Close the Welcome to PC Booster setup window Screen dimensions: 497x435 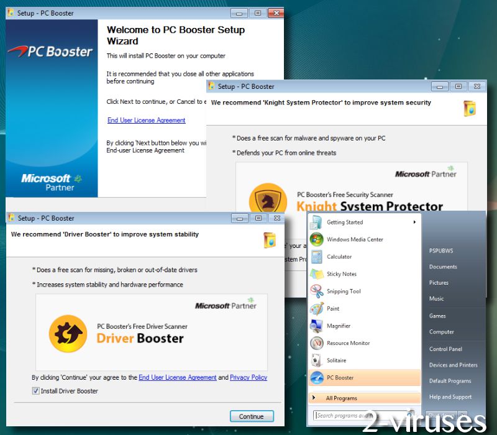[x=276, y=13]
